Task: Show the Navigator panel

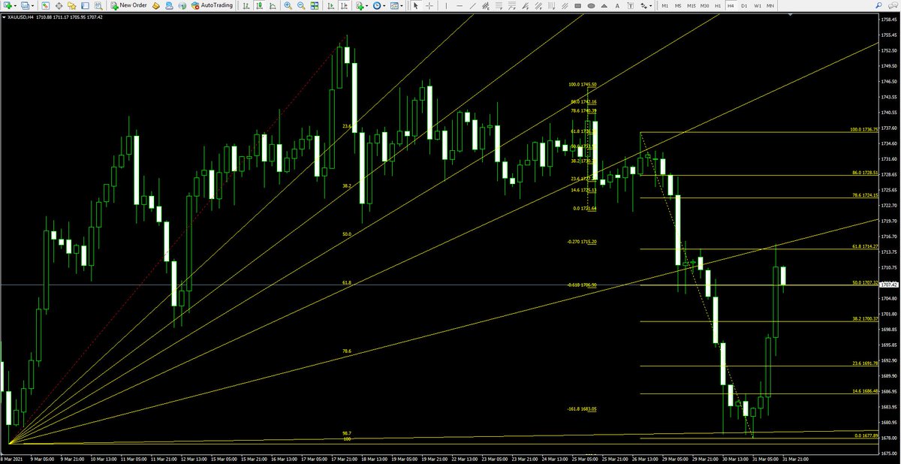Action: pyautogui.click(x=72, y=5)
